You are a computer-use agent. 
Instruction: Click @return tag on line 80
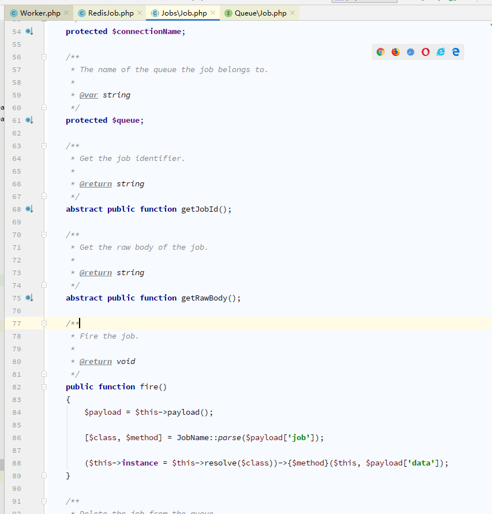95,362
